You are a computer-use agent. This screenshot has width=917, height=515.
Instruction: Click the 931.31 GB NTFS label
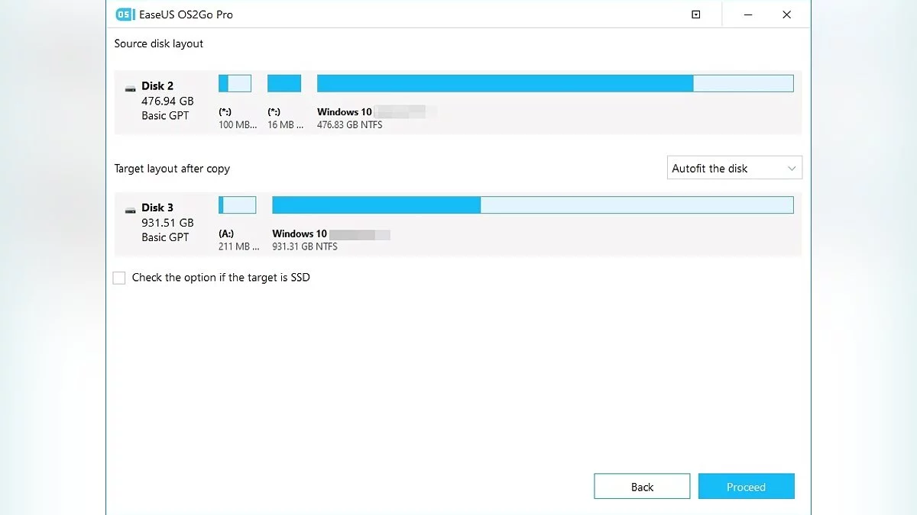click(305, 246)
